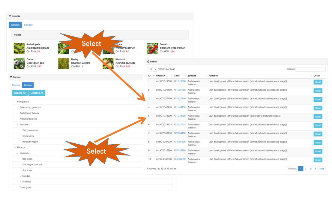Sort results by the ID column arrow
The height and width of the screenshot is (216, 332).
[154, 76]
